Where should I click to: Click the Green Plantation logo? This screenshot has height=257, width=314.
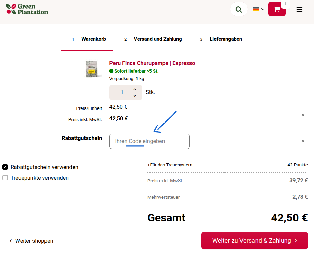pyautogui.click(x=27, y=9)
